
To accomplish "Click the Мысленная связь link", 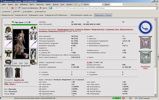I will coord(145,67).
